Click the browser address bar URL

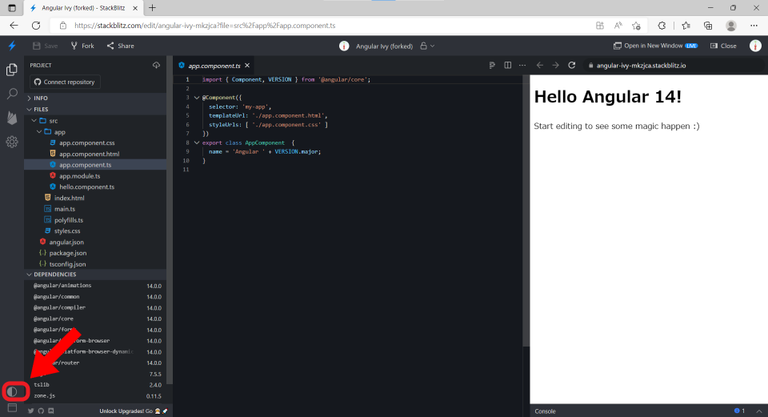pos(205,26)
